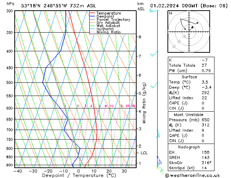Click the blue Dewpoint legend line

pyautogui.click(x=93, y=16)
